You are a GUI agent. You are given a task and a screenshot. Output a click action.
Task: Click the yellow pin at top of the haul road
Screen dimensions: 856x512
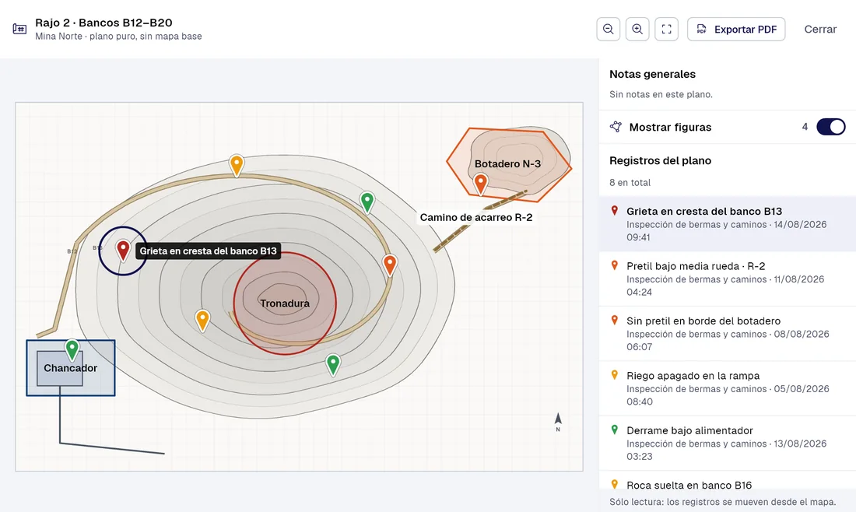pos(237,166)
